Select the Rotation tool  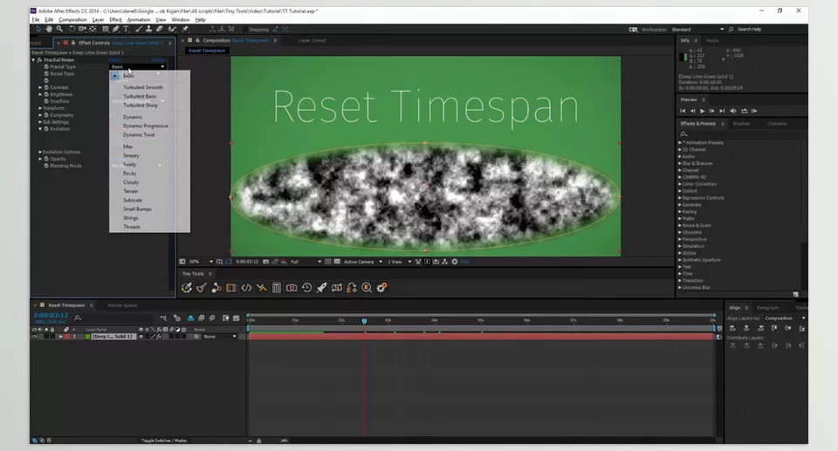click(72, 29)
